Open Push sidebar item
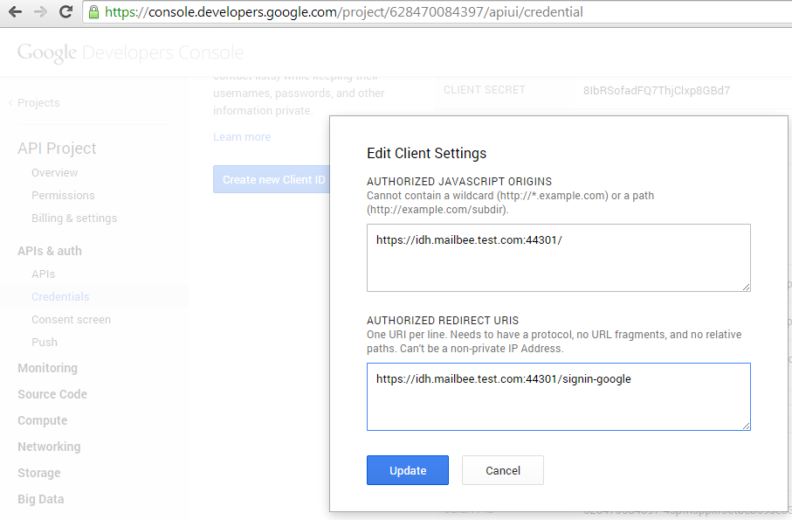792x520 pixels. click(45, 342)
